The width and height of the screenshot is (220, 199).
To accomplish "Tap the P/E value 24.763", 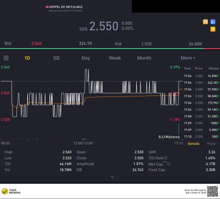I will click(x=138, y=170).
